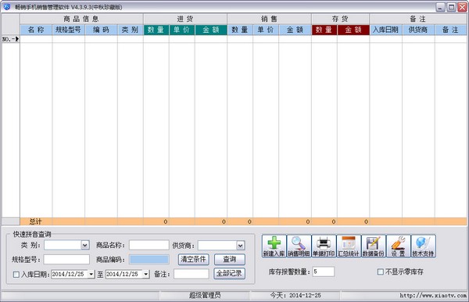Click the 商品信息 group header
This screenshot has width=469, height=302.
[81, 19]
